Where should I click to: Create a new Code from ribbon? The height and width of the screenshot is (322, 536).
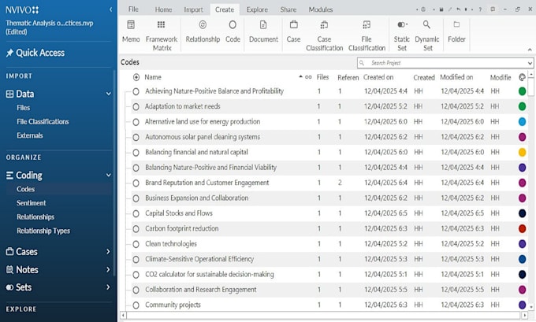233,31
